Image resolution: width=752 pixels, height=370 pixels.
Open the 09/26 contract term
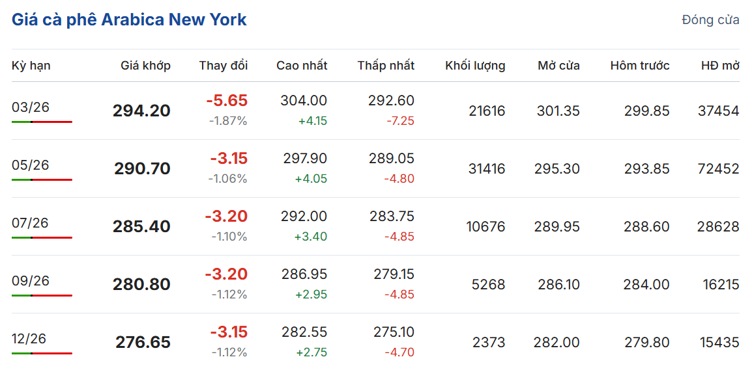tap(31, 281)
